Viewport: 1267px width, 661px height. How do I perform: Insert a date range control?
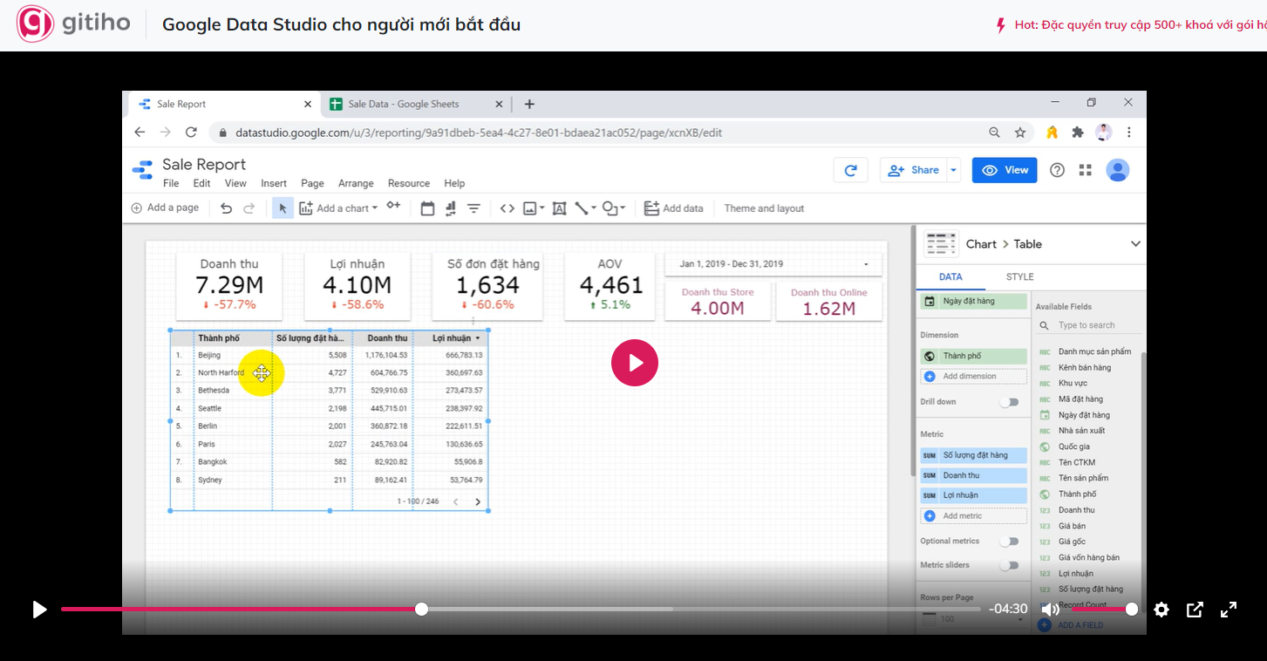click(427, 208)
